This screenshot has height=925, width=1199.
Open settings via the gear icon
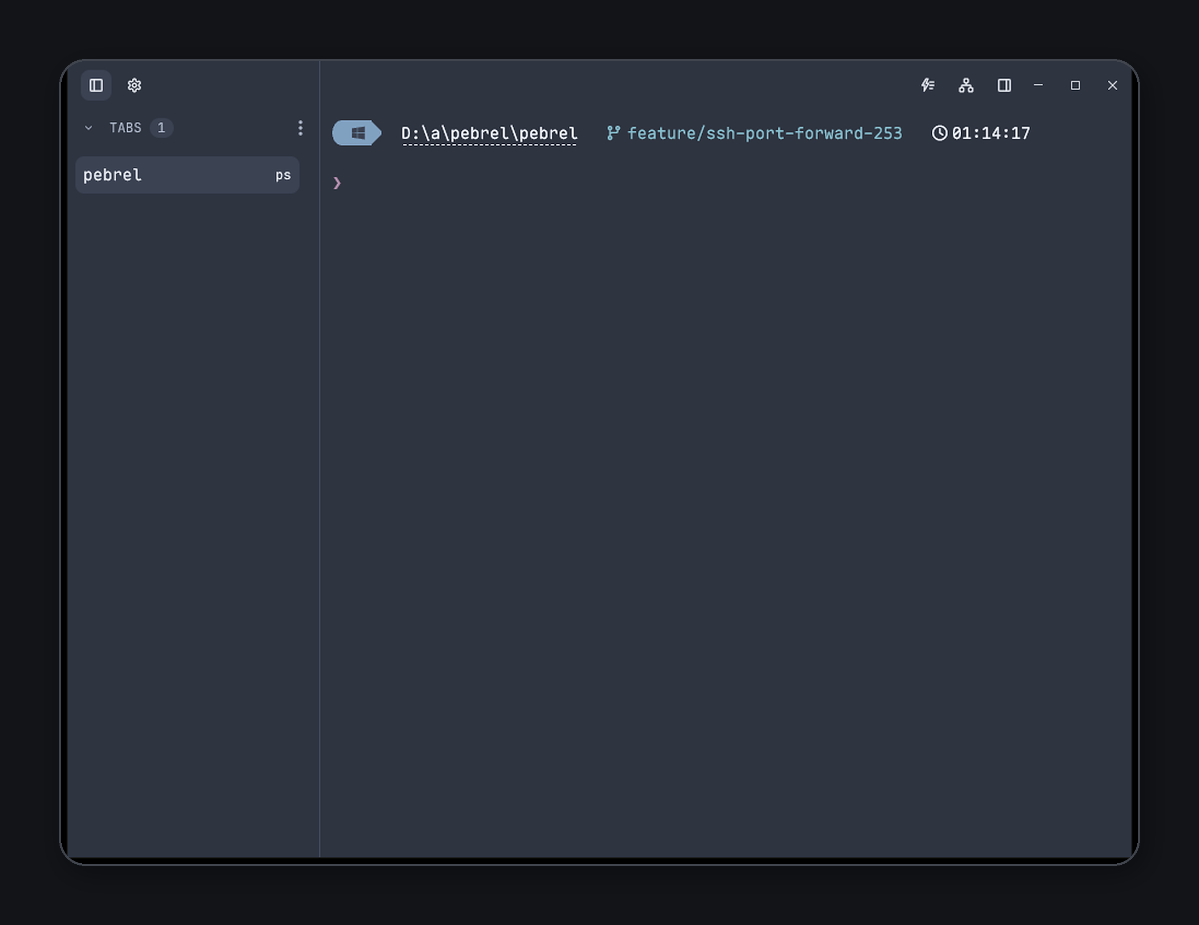(134, 85)
